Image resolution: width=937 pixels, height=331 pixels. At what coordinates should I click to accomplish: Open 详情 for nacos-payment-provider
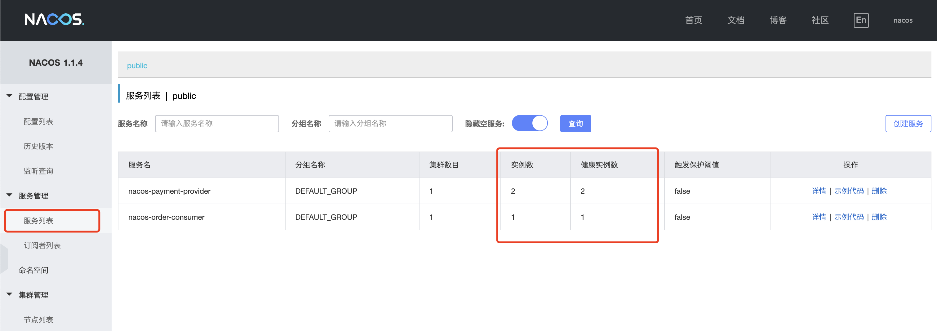pos(819,191)
